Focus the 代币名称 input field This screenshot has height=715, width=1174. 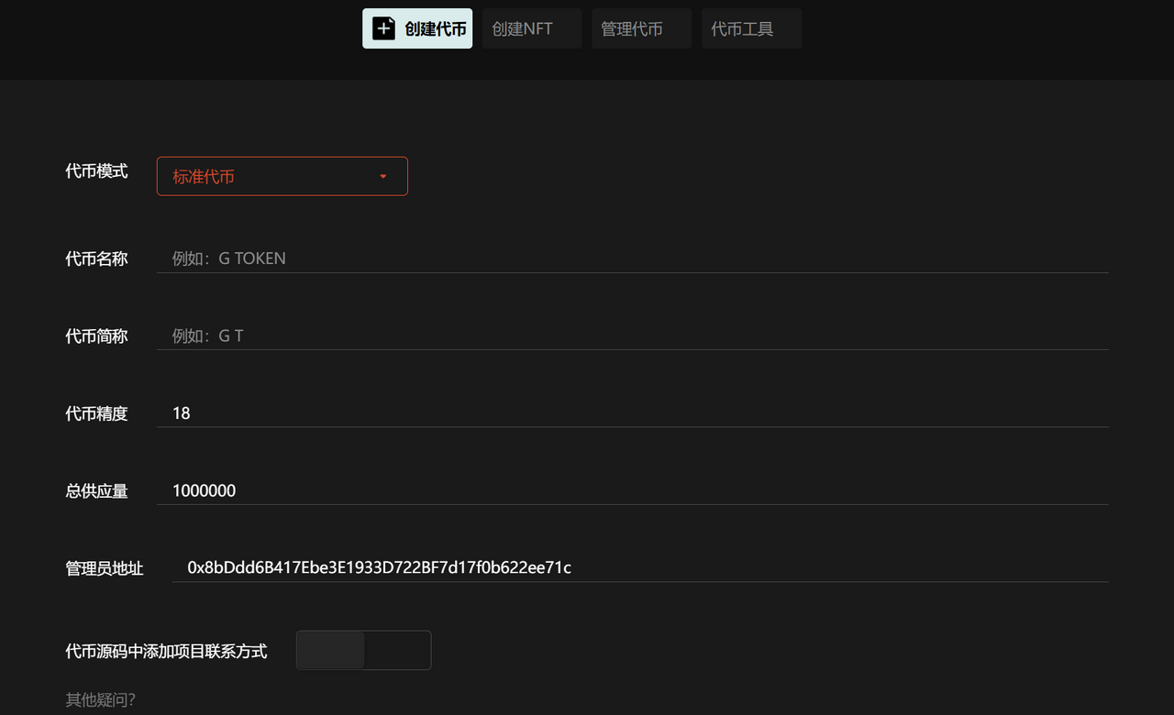(632, 258)
